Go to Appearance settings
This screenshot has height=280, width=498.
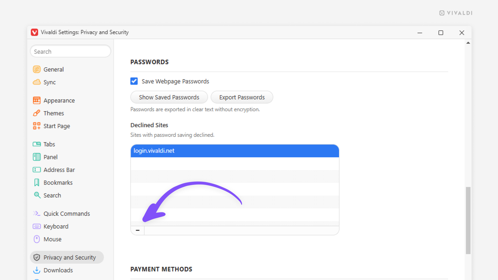pyautogui.click(x=59, y=101)
